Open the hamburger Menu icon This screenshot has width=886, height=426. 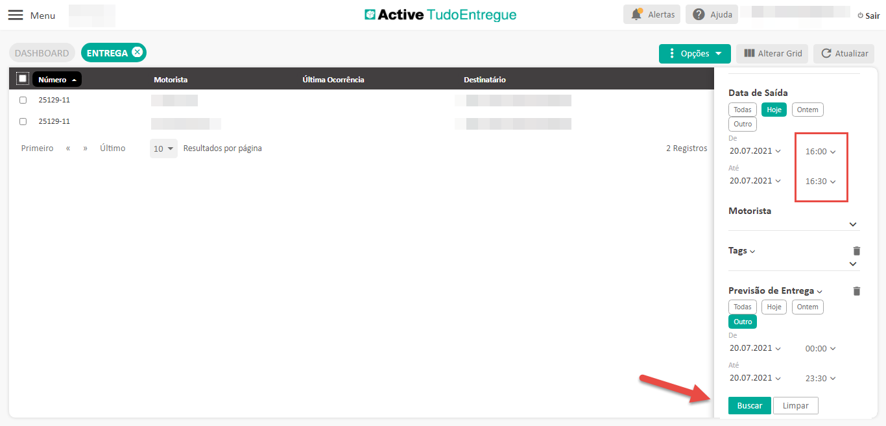point(16,15)
